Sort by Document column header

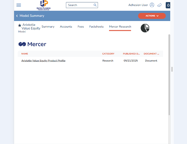point(151,54)
